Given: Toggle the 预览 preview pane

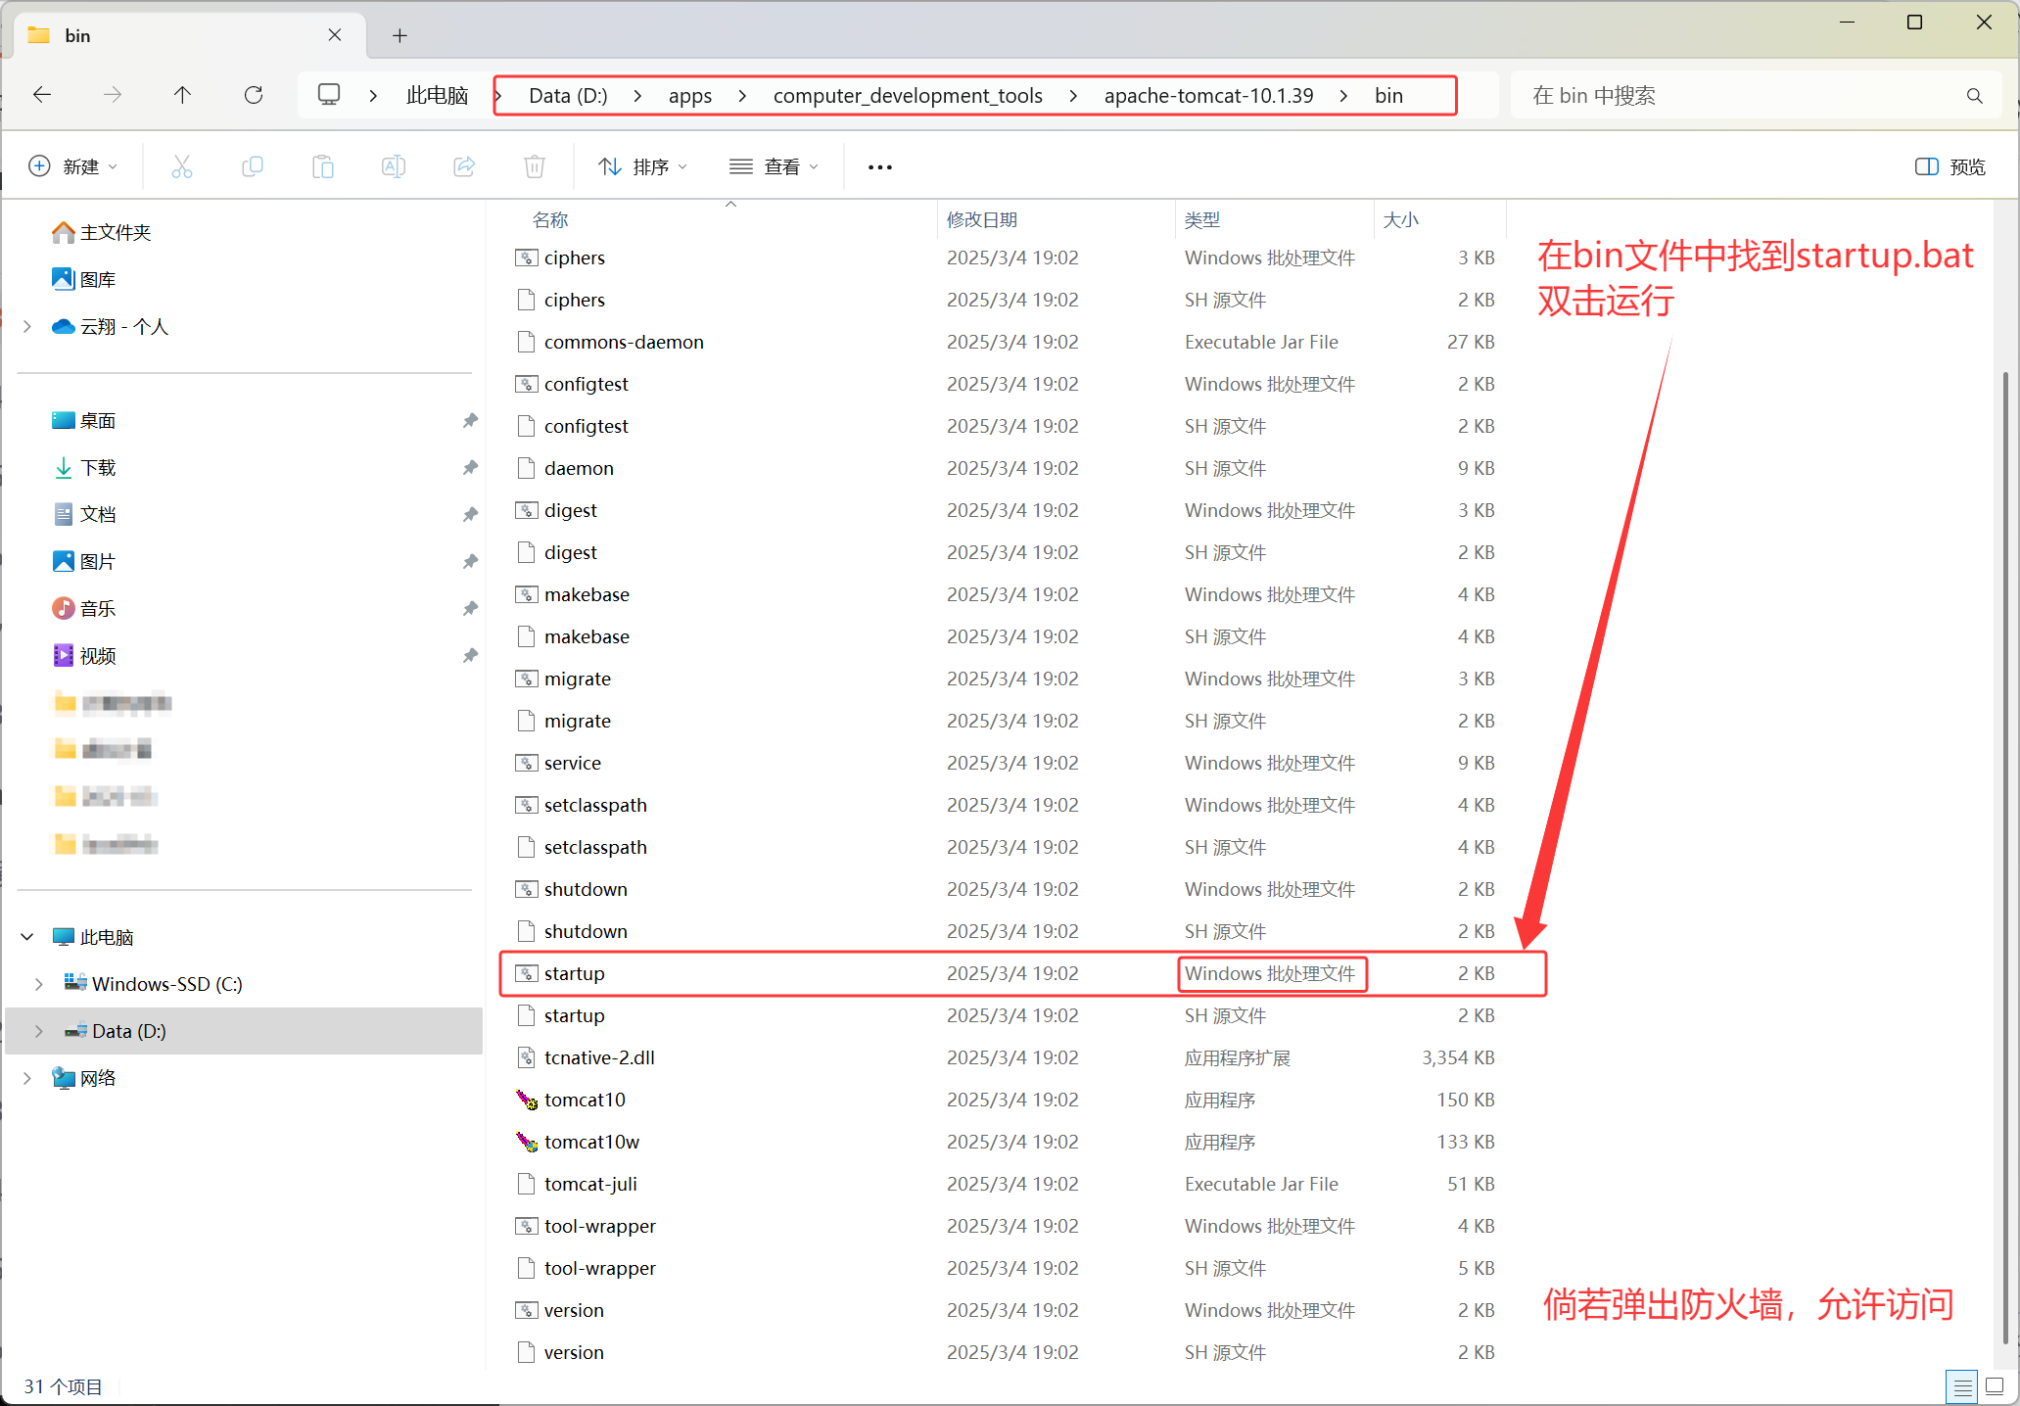Looking at the screenshot, I should pos(1950,166).
